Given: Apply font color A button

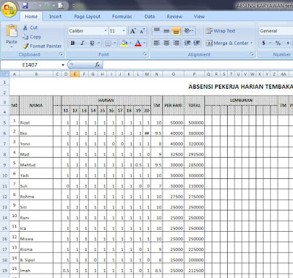Looking at the screenshot, I should [138, 43].
